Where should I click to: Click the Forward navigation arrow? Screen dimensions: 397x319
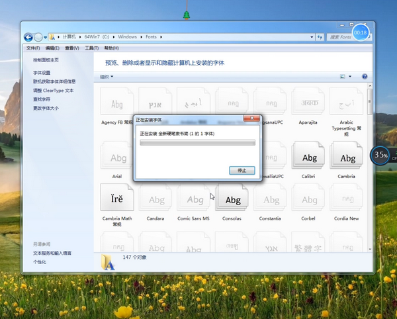coord(38,37)
